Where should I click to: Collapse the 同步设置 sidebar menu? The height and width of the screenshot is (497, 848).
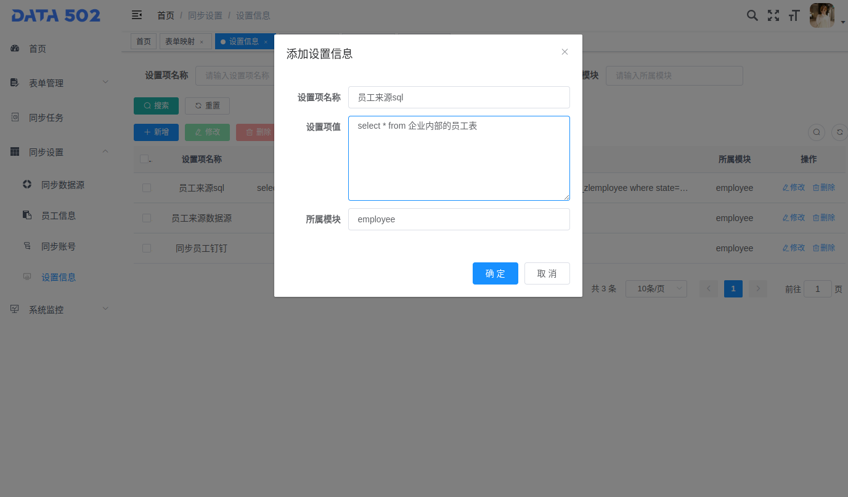(x=60, y=152)
